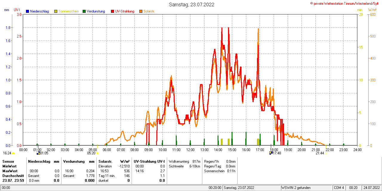Click the Sichtweite value 6-10km
The height and width of the screenshot is (191, 382).
pyautogui.click(x=195, y=166)
